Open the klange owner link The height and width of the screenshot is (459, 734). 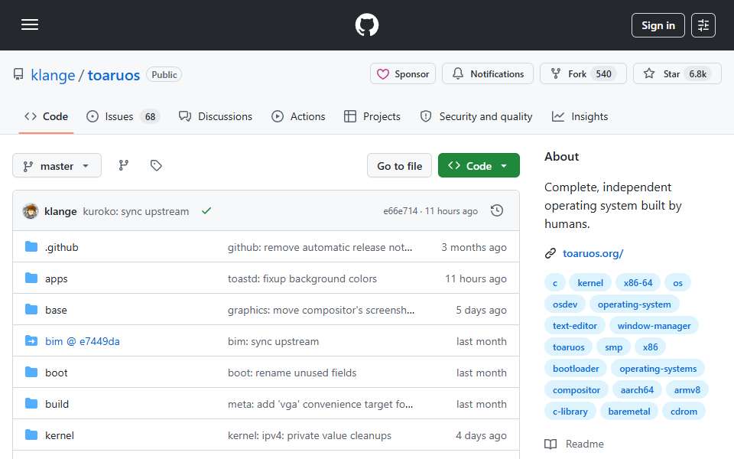pyautogui.click(x=53, y=75)
